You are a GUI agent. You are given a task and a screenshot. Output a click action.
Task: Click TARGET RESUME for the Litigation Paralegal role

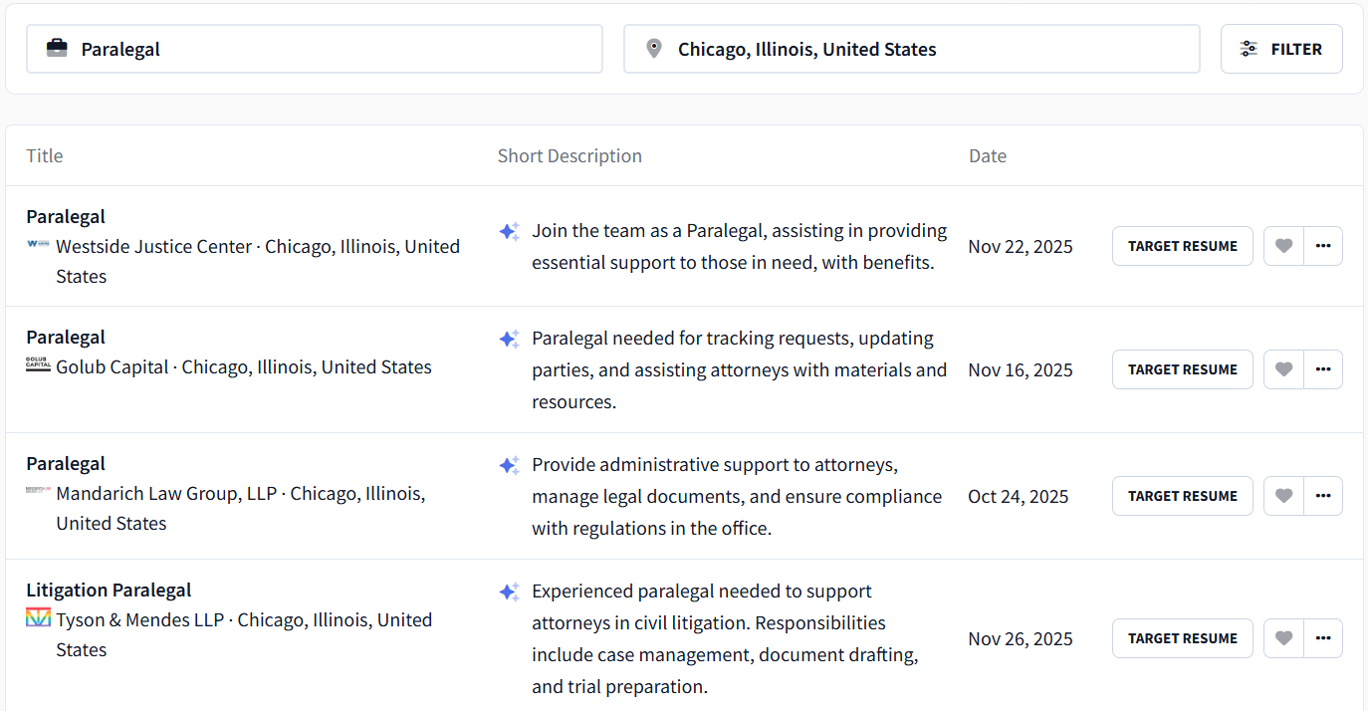coord(1182,638)
